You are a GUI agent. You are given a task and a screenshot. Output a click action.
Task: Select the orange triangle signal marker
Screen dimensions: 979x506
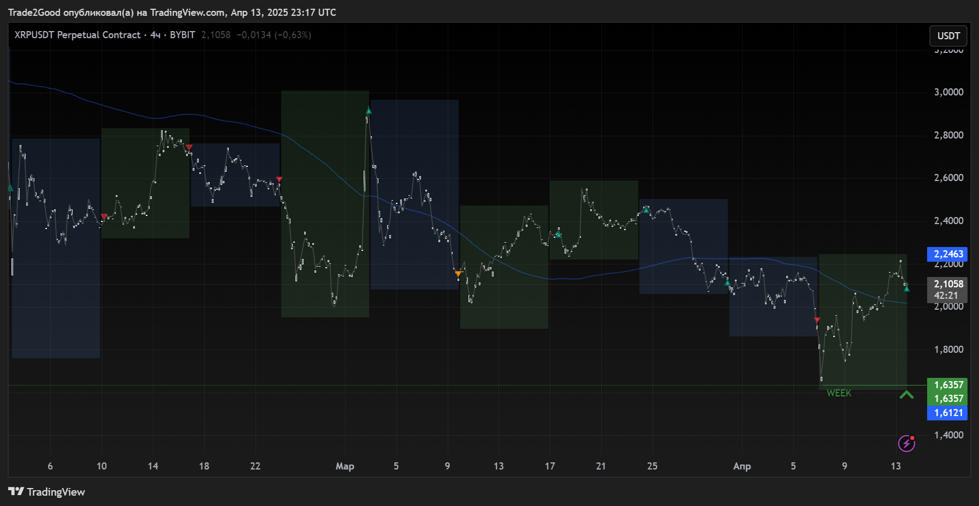coord(458,273)
